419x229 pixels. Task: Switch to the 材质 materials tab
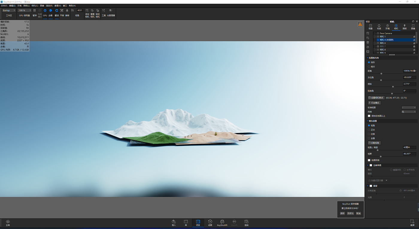(x=379, y=27)
